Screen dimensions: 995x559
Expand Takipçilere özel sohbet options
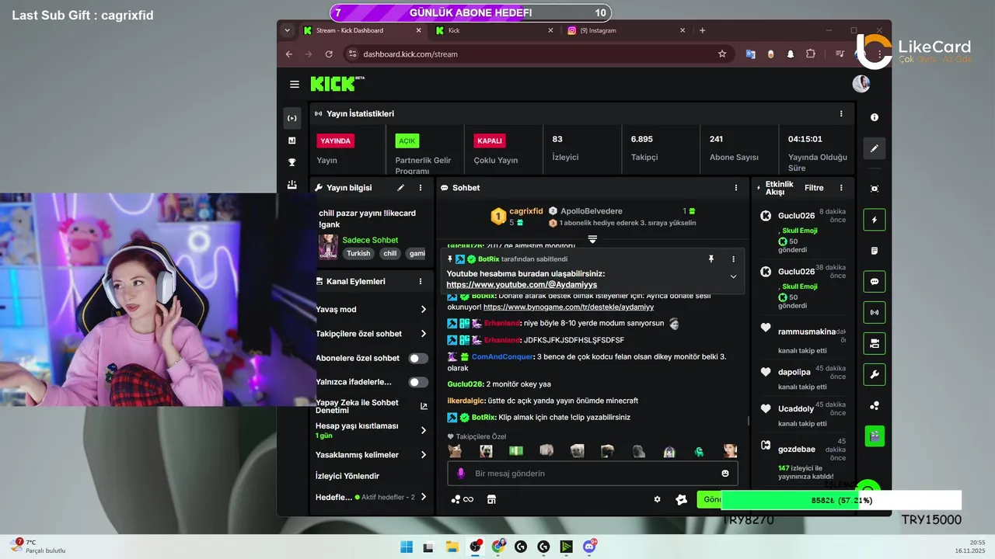coord(424,333)
